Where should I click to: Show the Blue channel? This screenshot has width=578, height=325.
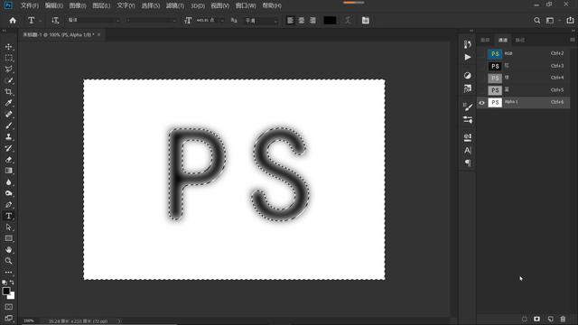(481, 90)
